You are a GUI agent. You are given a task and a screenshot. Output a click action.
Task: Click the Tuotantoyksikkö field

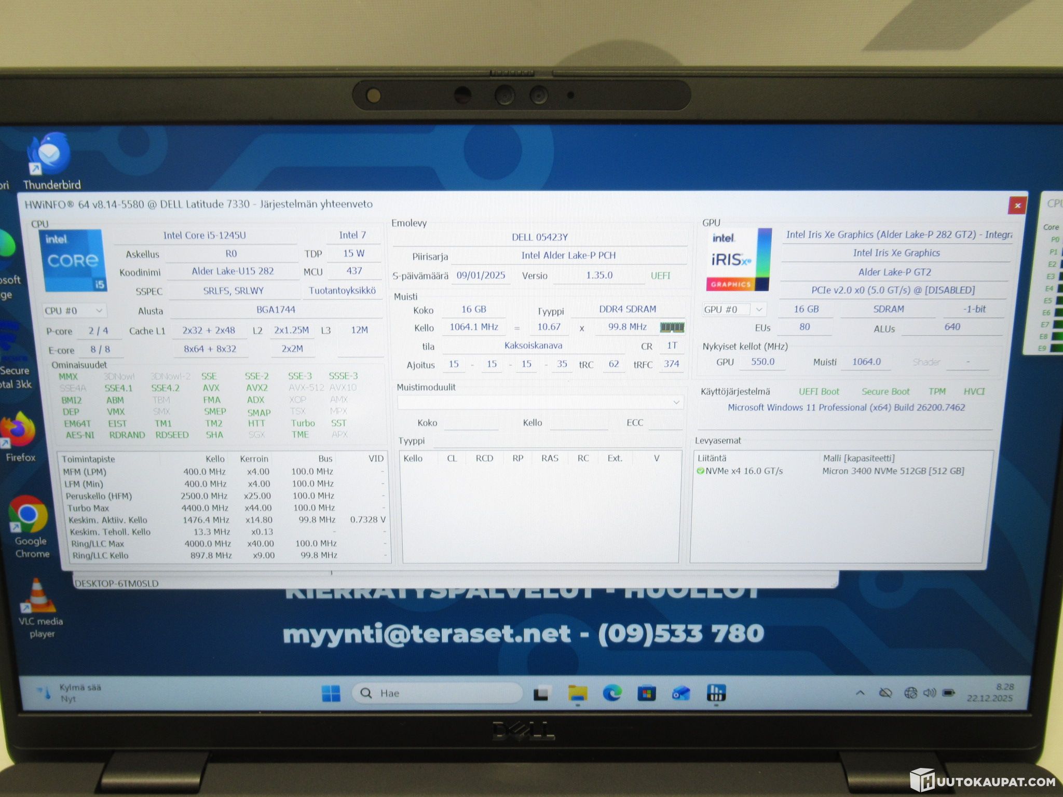point(343,291)
